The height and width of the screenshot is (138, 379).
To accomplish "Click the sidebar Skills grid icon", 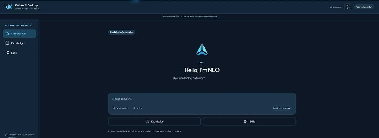I will [x=7, y=53].
